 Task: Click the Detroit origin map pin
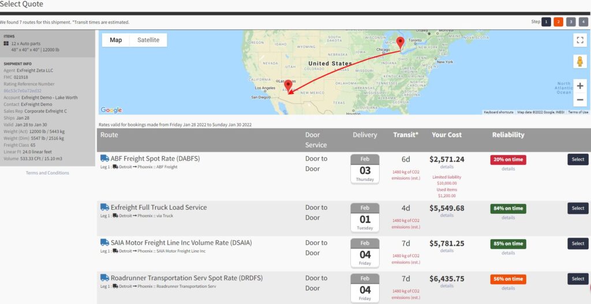(401, 43)
